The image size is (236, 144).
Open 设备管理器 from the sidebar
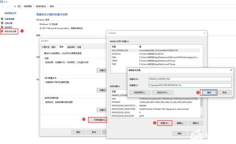(x=9, y=19)
